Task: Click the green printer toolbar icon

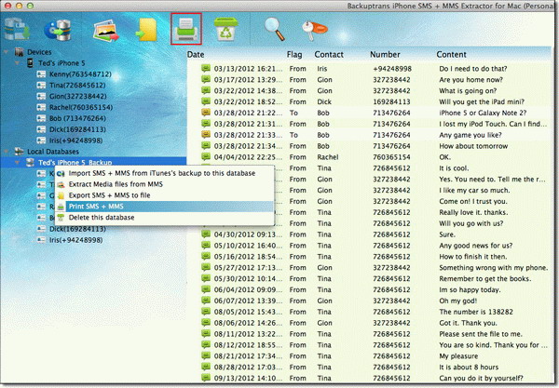Action: click(186, 29)
